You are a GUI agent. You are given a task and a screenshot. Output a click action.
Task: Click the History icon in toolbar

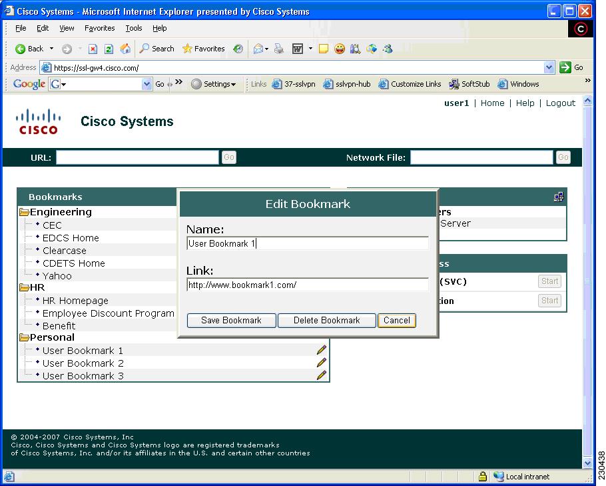(x=238, y=49)
